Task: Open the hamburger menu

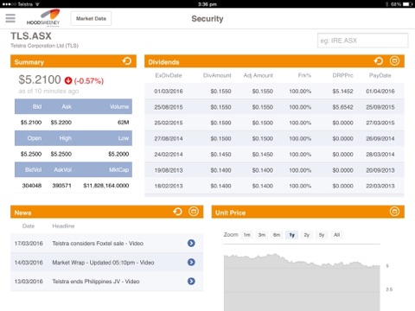Action: pos(10,18)
